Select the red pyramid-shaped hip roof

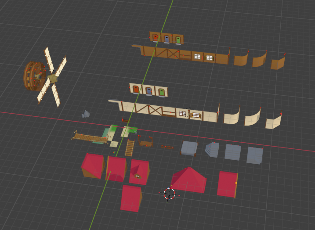tap(190, 179)
